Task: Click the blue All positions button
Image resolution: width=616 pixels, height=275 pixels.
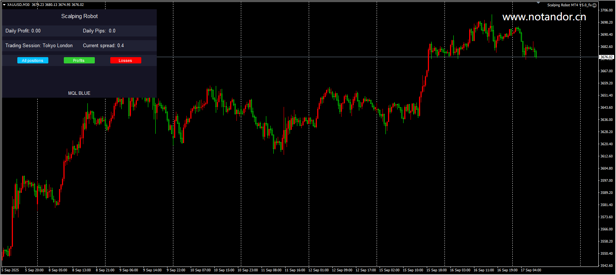Action: click(32, 60)
